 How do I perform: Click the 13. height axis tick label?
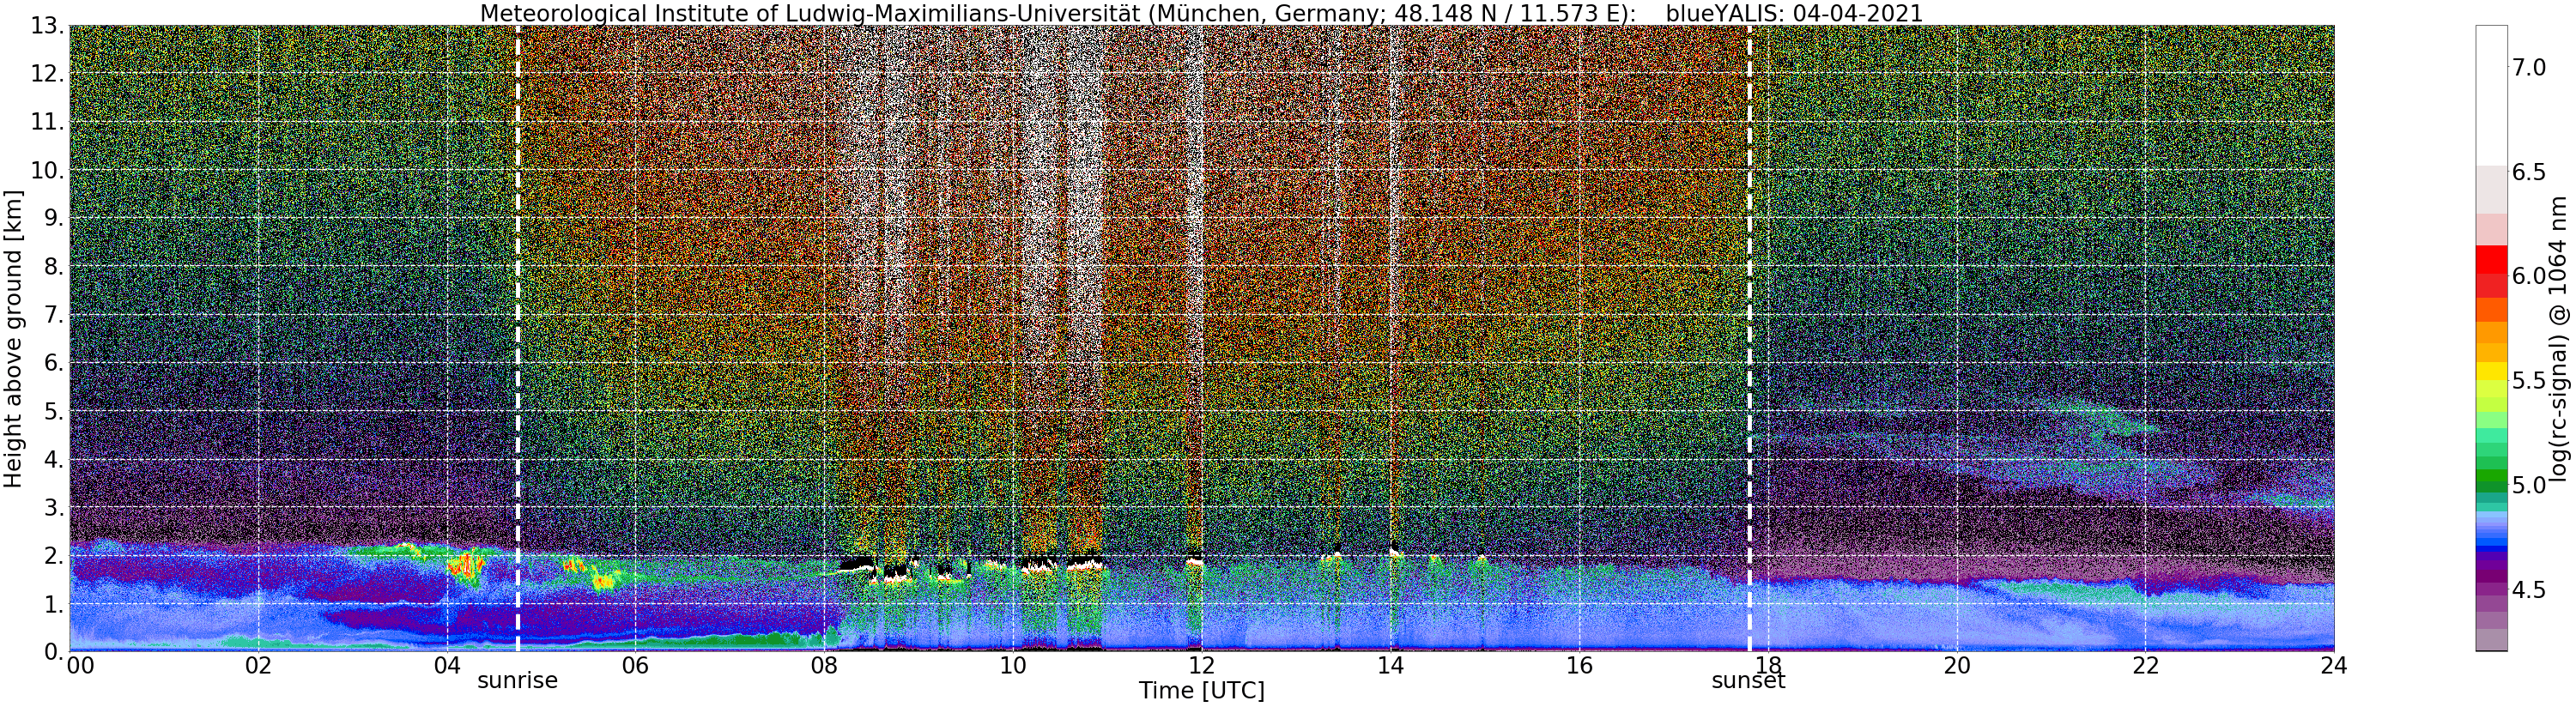pos(45,26)
